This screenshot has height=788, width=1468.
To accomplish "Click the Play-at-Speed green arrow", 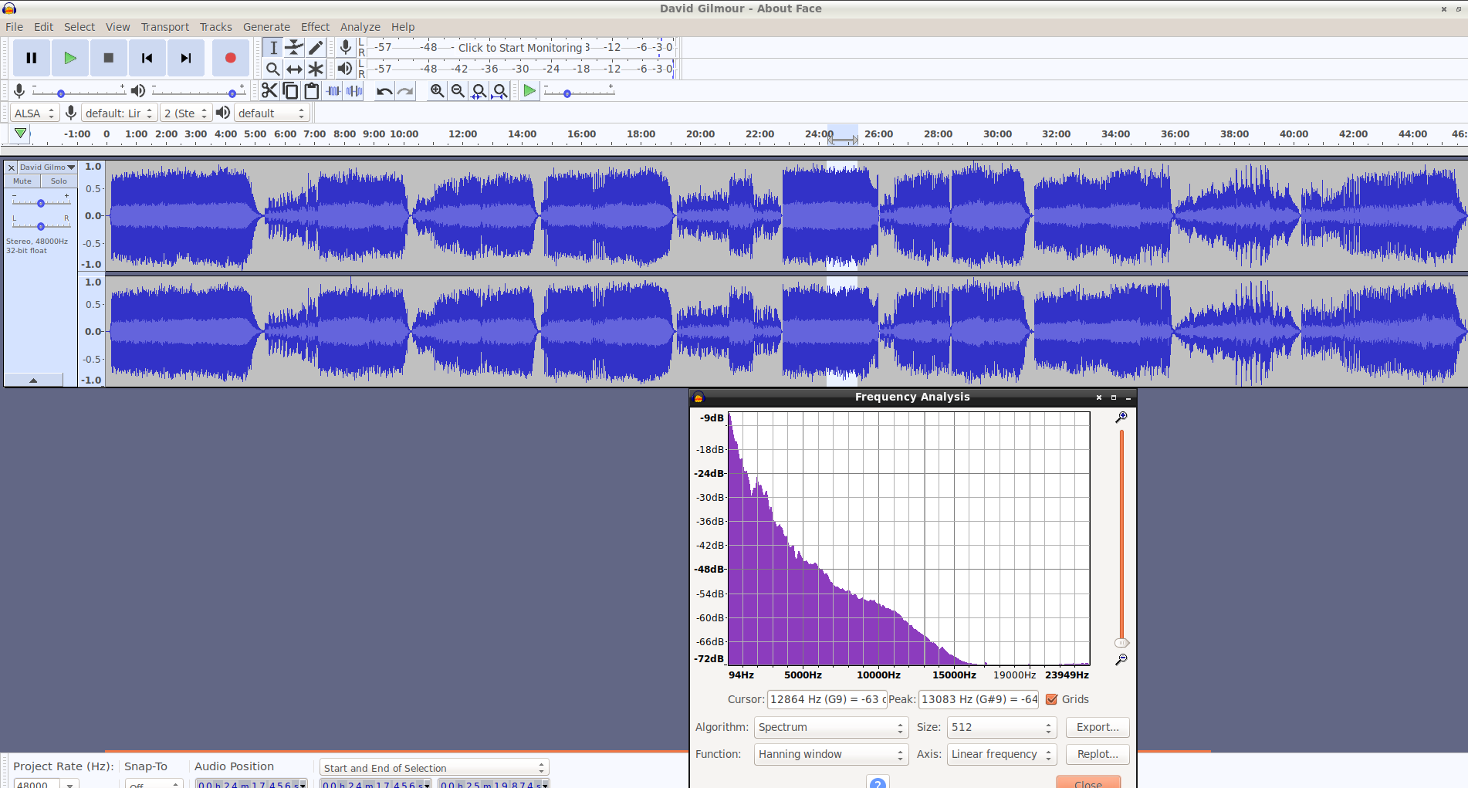I will [529, 91].
